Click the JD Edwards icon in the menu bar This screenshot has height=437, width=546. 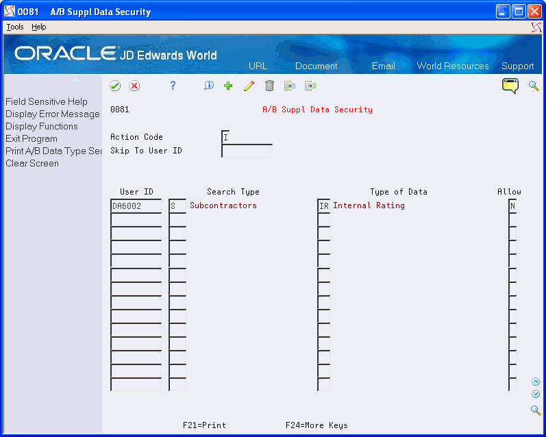(x=536, y=27)
